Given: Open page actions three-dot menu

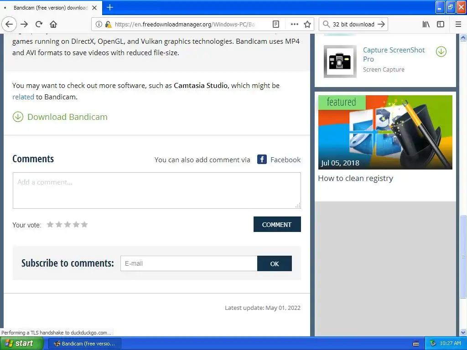Looking at the screenshot, I should (294, 25).
